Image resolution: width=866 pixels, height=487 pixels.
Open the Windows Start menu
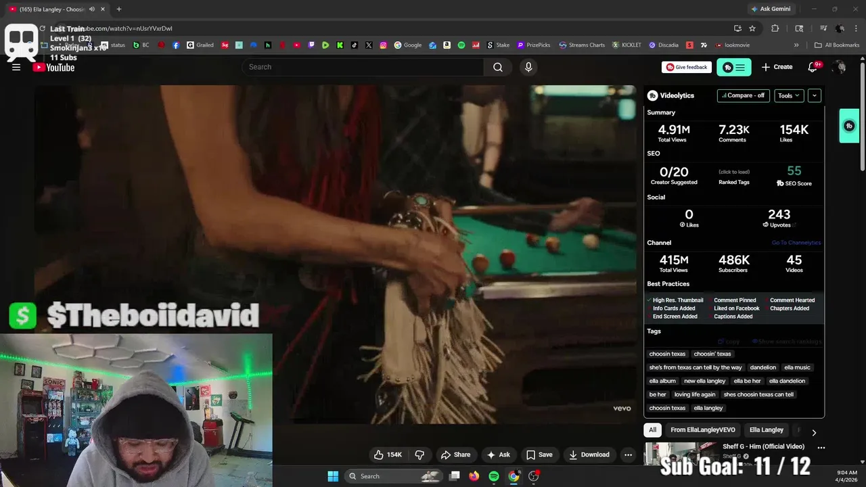333,476
